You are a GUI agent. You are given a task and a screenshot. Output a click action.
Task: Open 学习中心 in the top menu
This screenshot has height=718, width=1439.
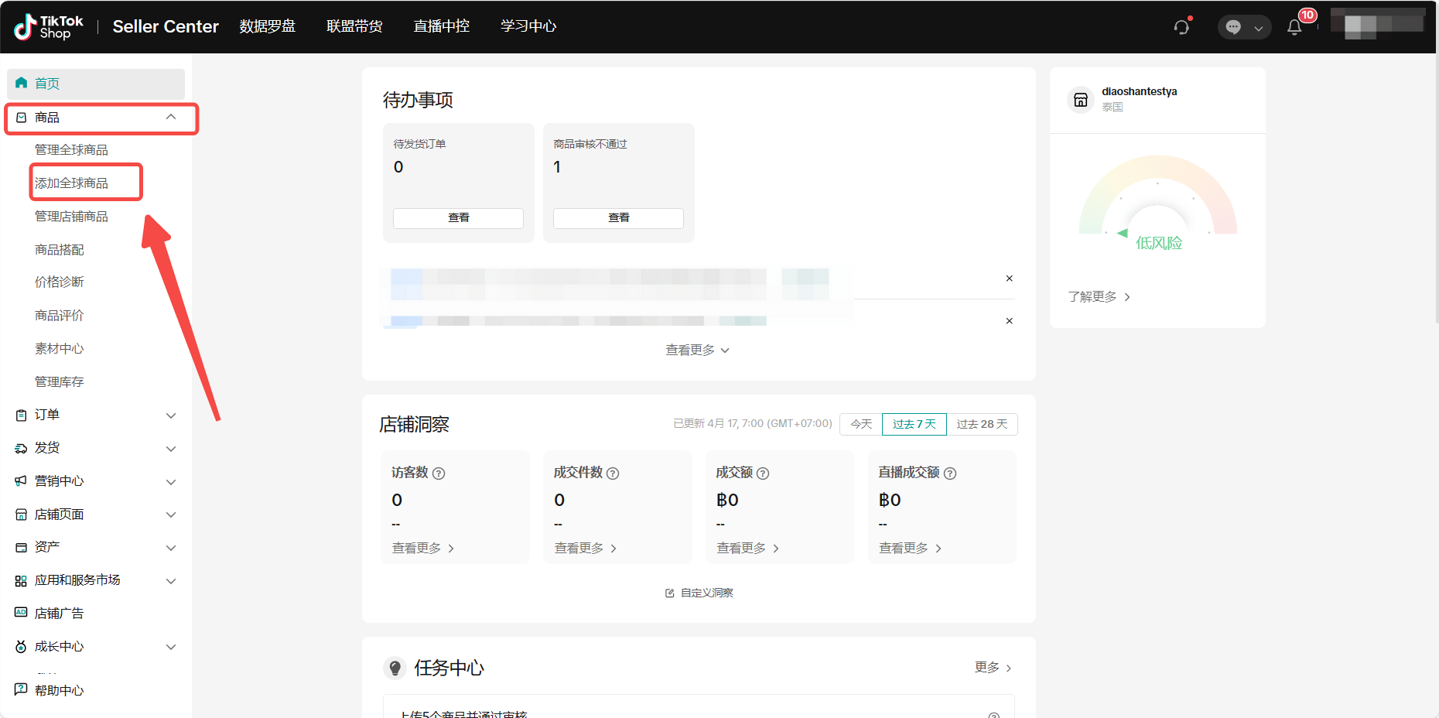528,26
